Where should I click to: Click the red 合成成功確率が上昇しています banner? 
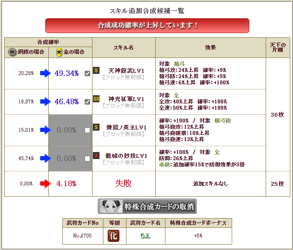(x=147, y=26)
